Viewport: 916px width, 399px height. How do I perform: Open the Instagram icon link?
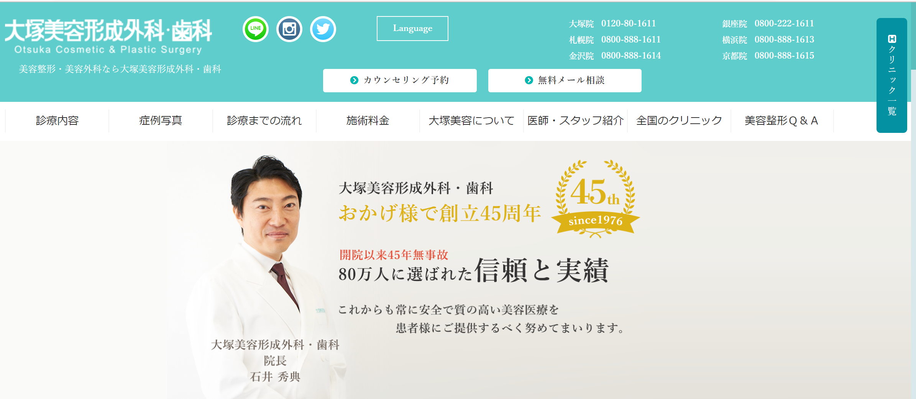pyautogui.click(x=289, y=29)
